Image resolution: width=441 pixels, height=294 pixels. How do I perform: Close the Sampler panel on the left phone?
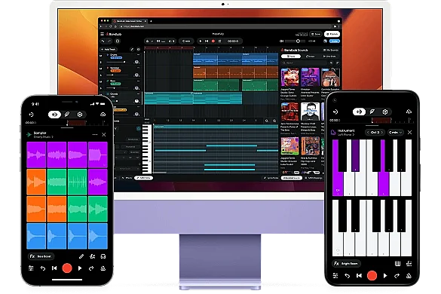tap(104, 134)
